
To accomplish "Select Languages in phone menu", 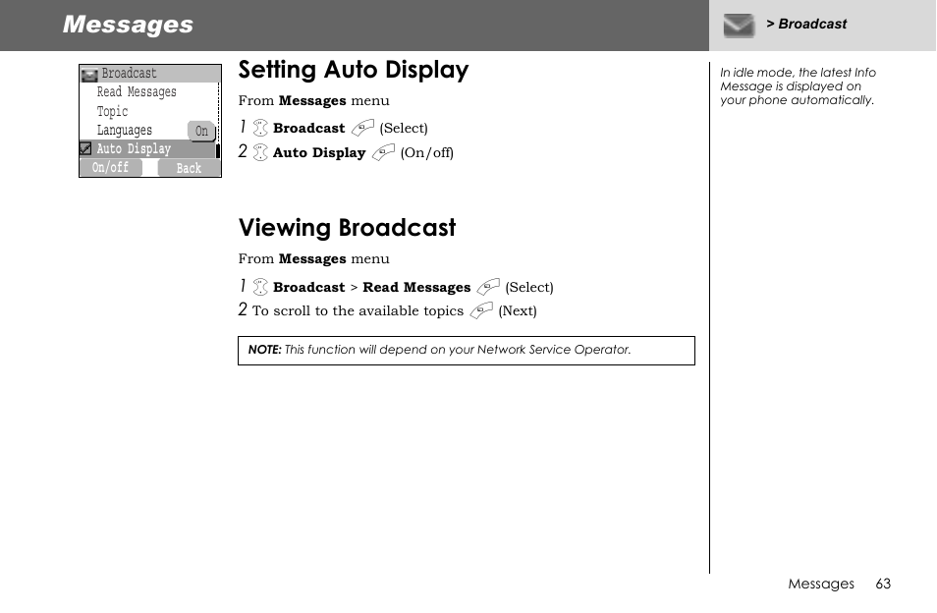I will point(125,131).
